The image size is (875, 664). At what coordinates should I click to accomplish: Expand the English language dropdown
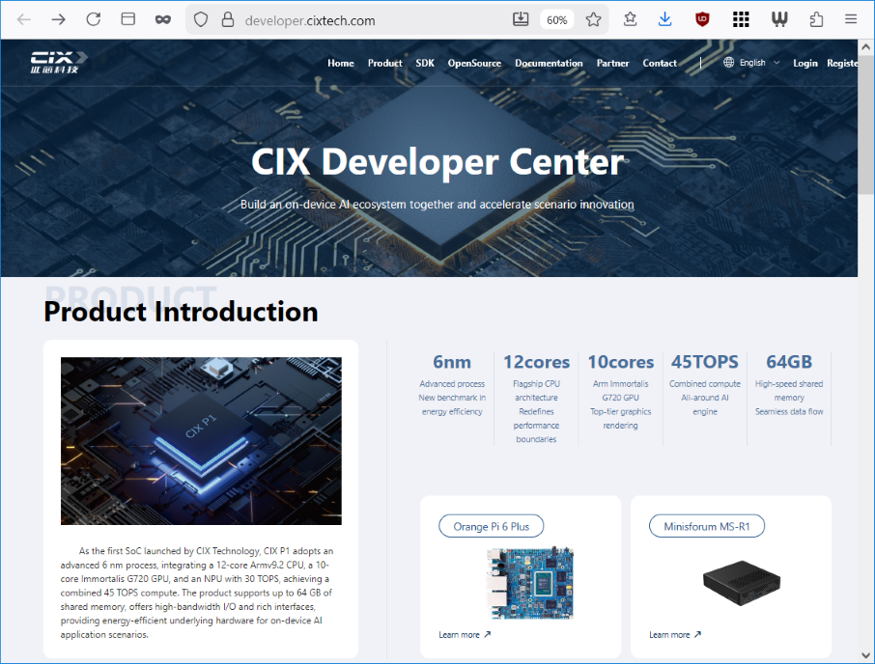(x=762, y=61)
